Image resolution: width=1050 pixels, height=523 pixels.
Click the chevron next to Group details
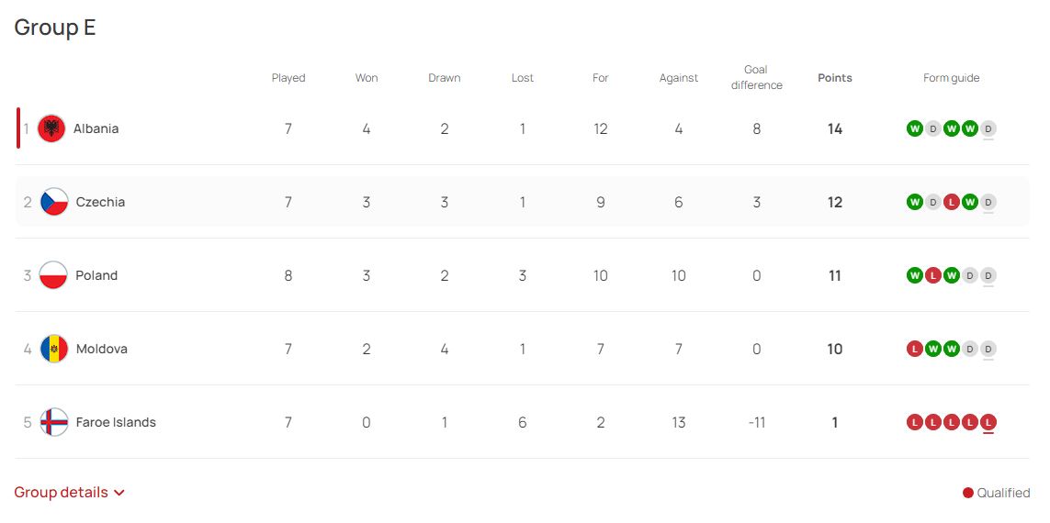point(119,493)
